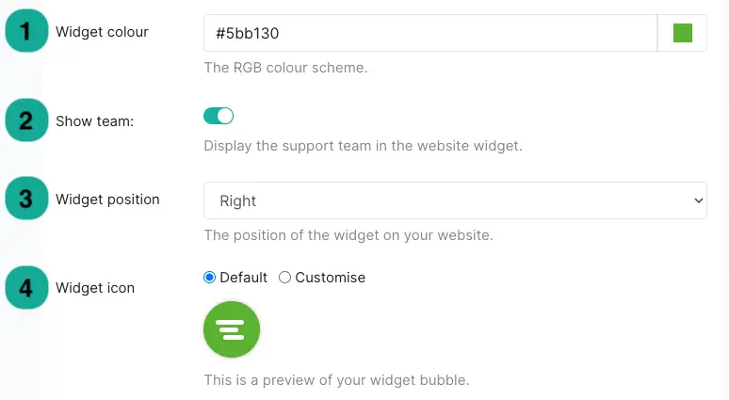Open the green colour picker swatch
The image size is (729, 400).
(x=683, y=33)
